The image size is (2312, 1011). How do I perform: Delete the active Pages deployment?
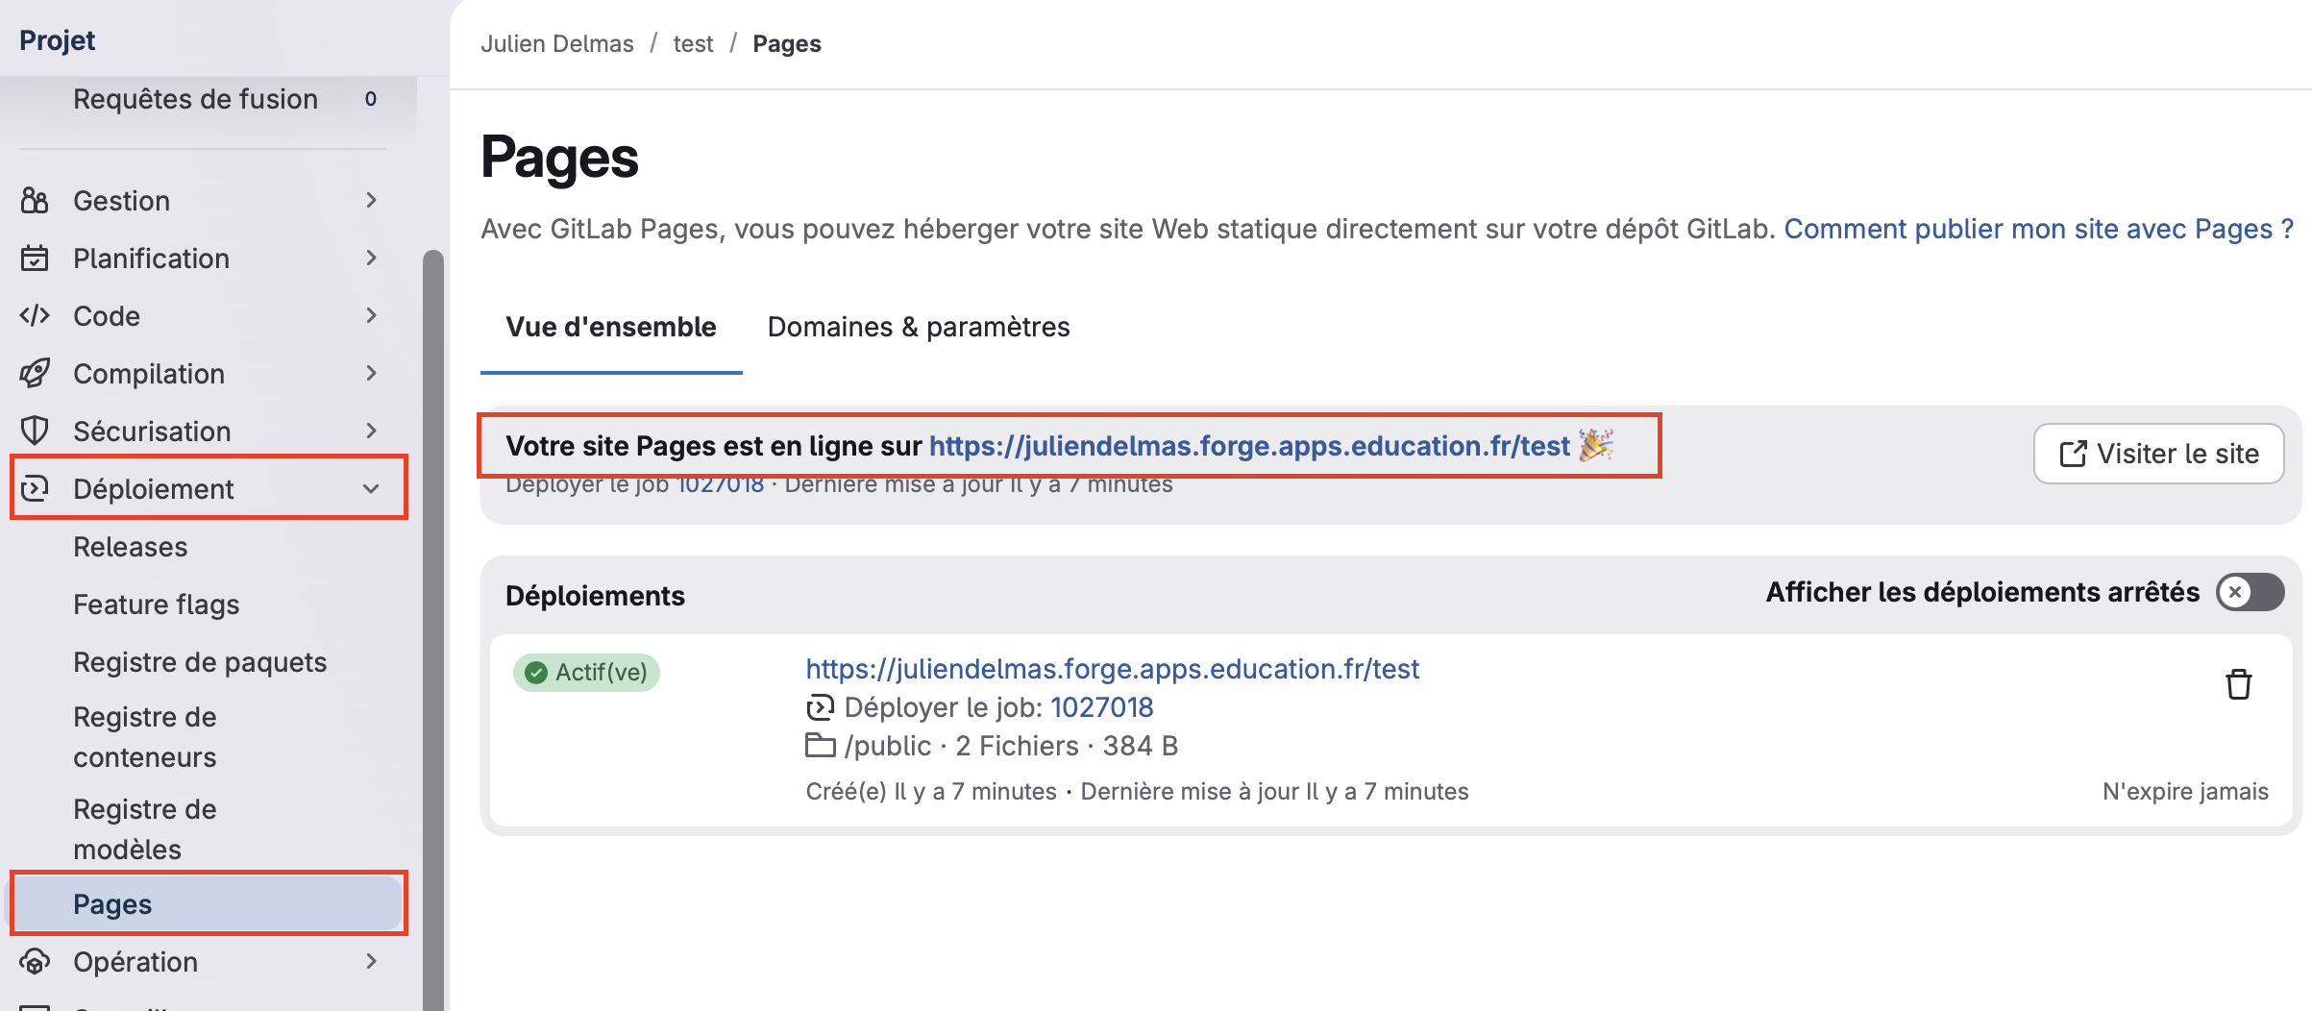tap(2239, 684)
